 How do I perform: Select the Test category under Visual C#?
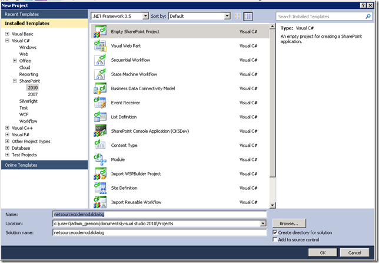24,108
